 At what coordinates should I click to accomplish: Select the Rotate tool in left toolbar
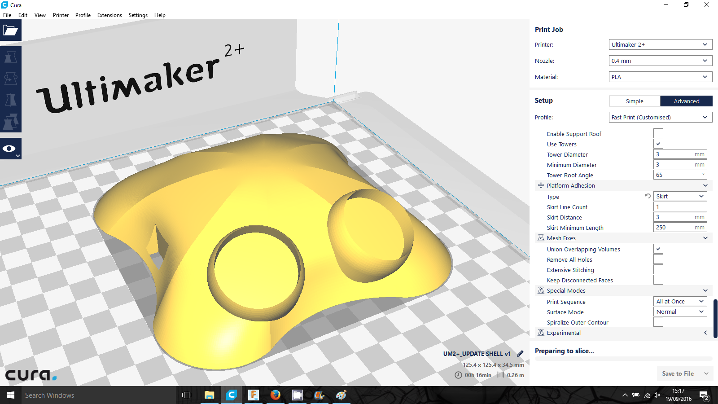[x=10, y=79]
